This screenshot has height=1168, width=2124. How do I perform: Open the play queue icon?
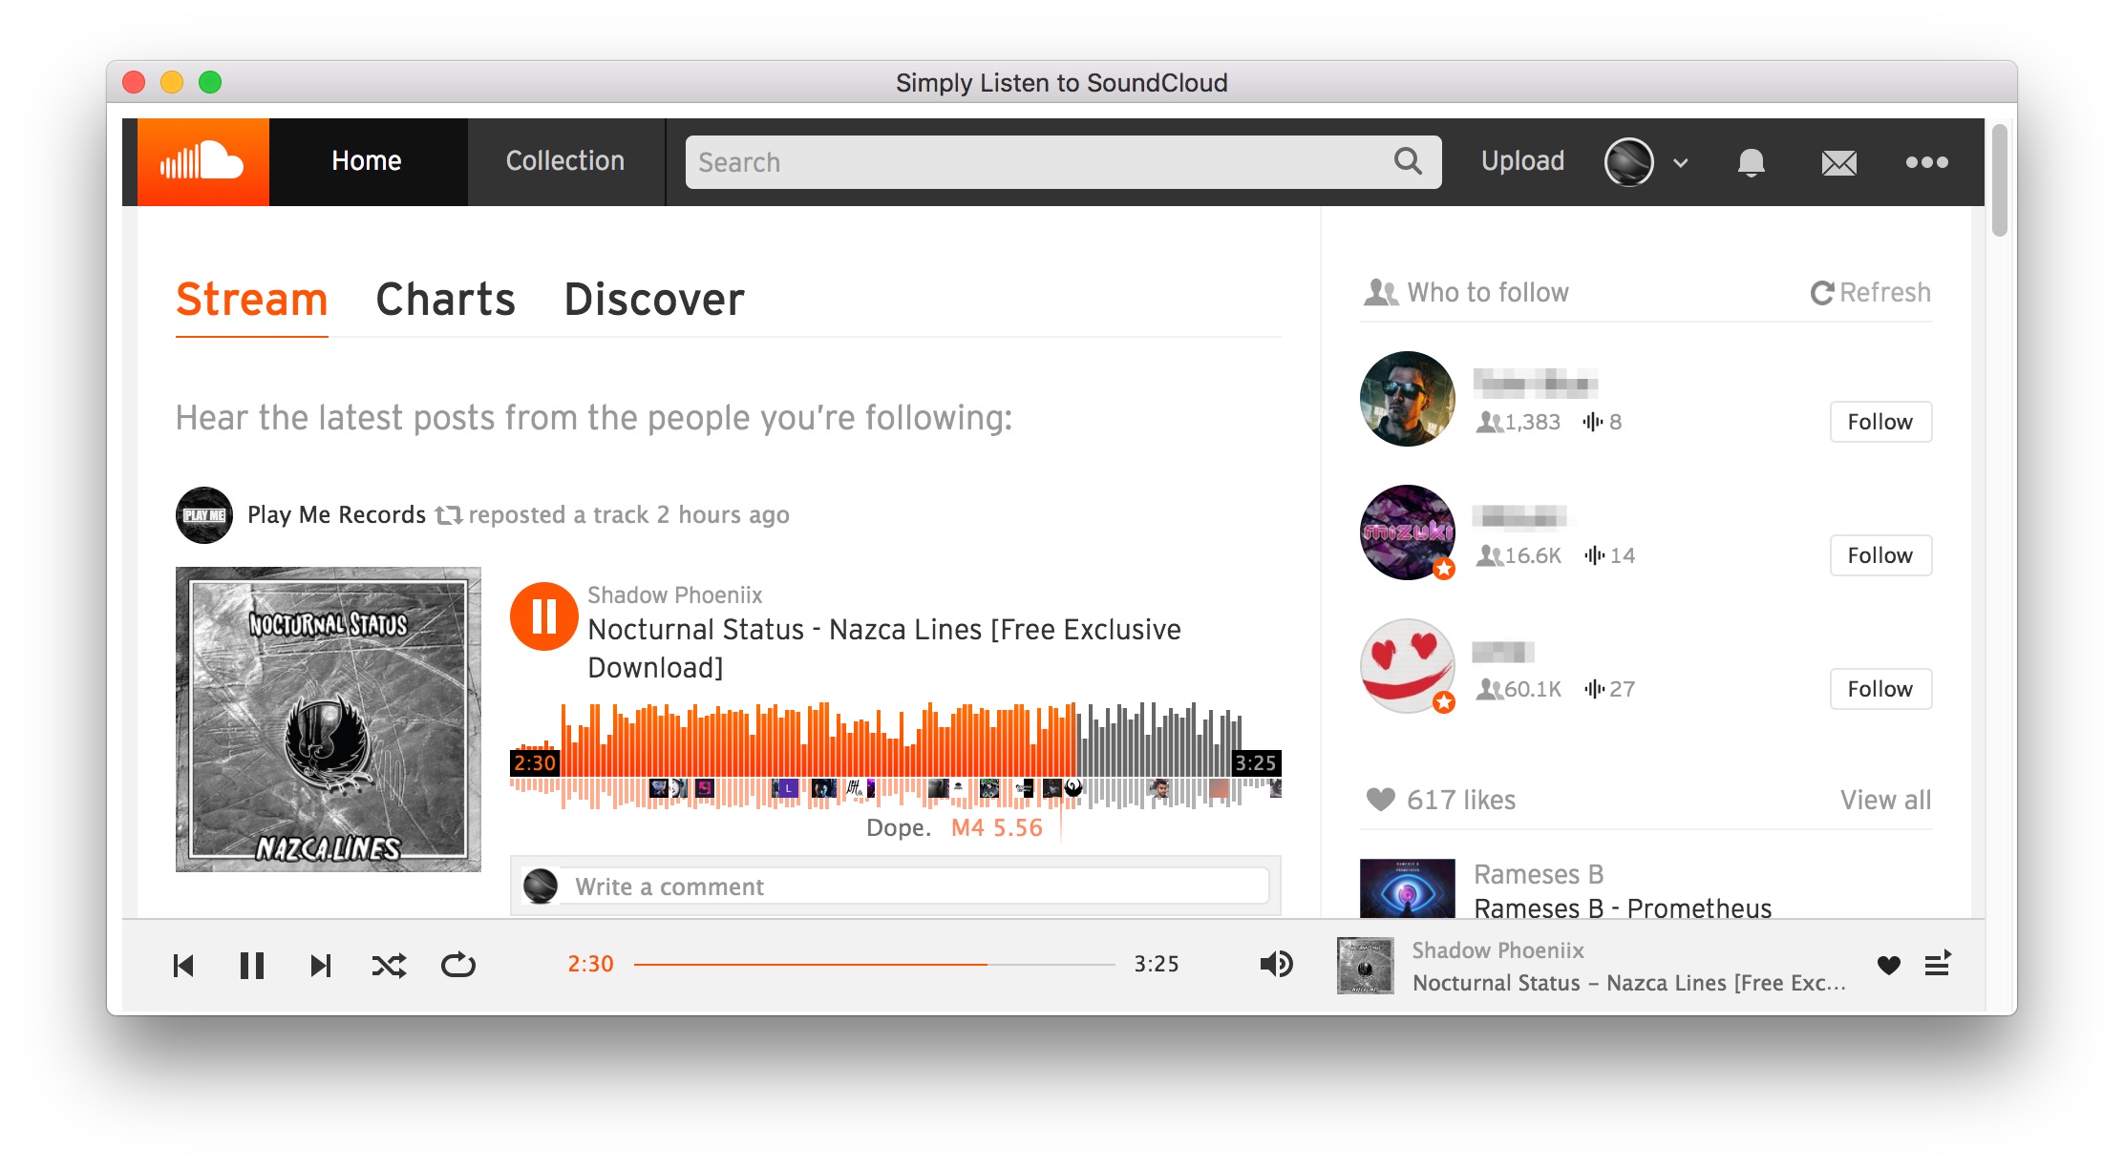coord(1938,964)
